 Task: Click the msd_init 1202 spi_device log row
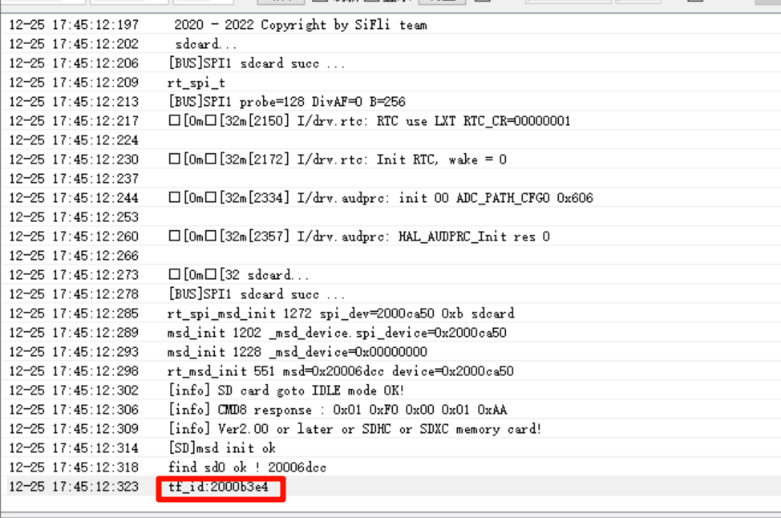337,333
